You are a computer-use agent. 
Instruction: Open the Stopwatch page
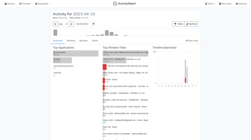click(42, 4)
